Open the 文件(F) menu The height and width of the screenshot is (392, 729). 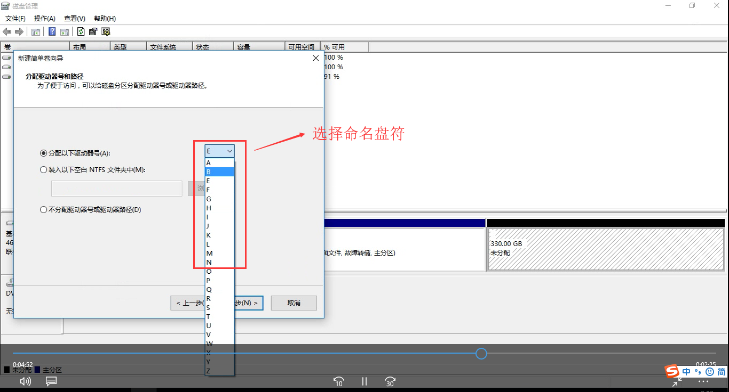15,19
